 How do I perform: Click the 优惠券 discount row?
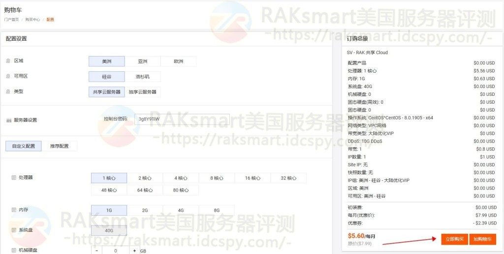(x=422, y=223)
